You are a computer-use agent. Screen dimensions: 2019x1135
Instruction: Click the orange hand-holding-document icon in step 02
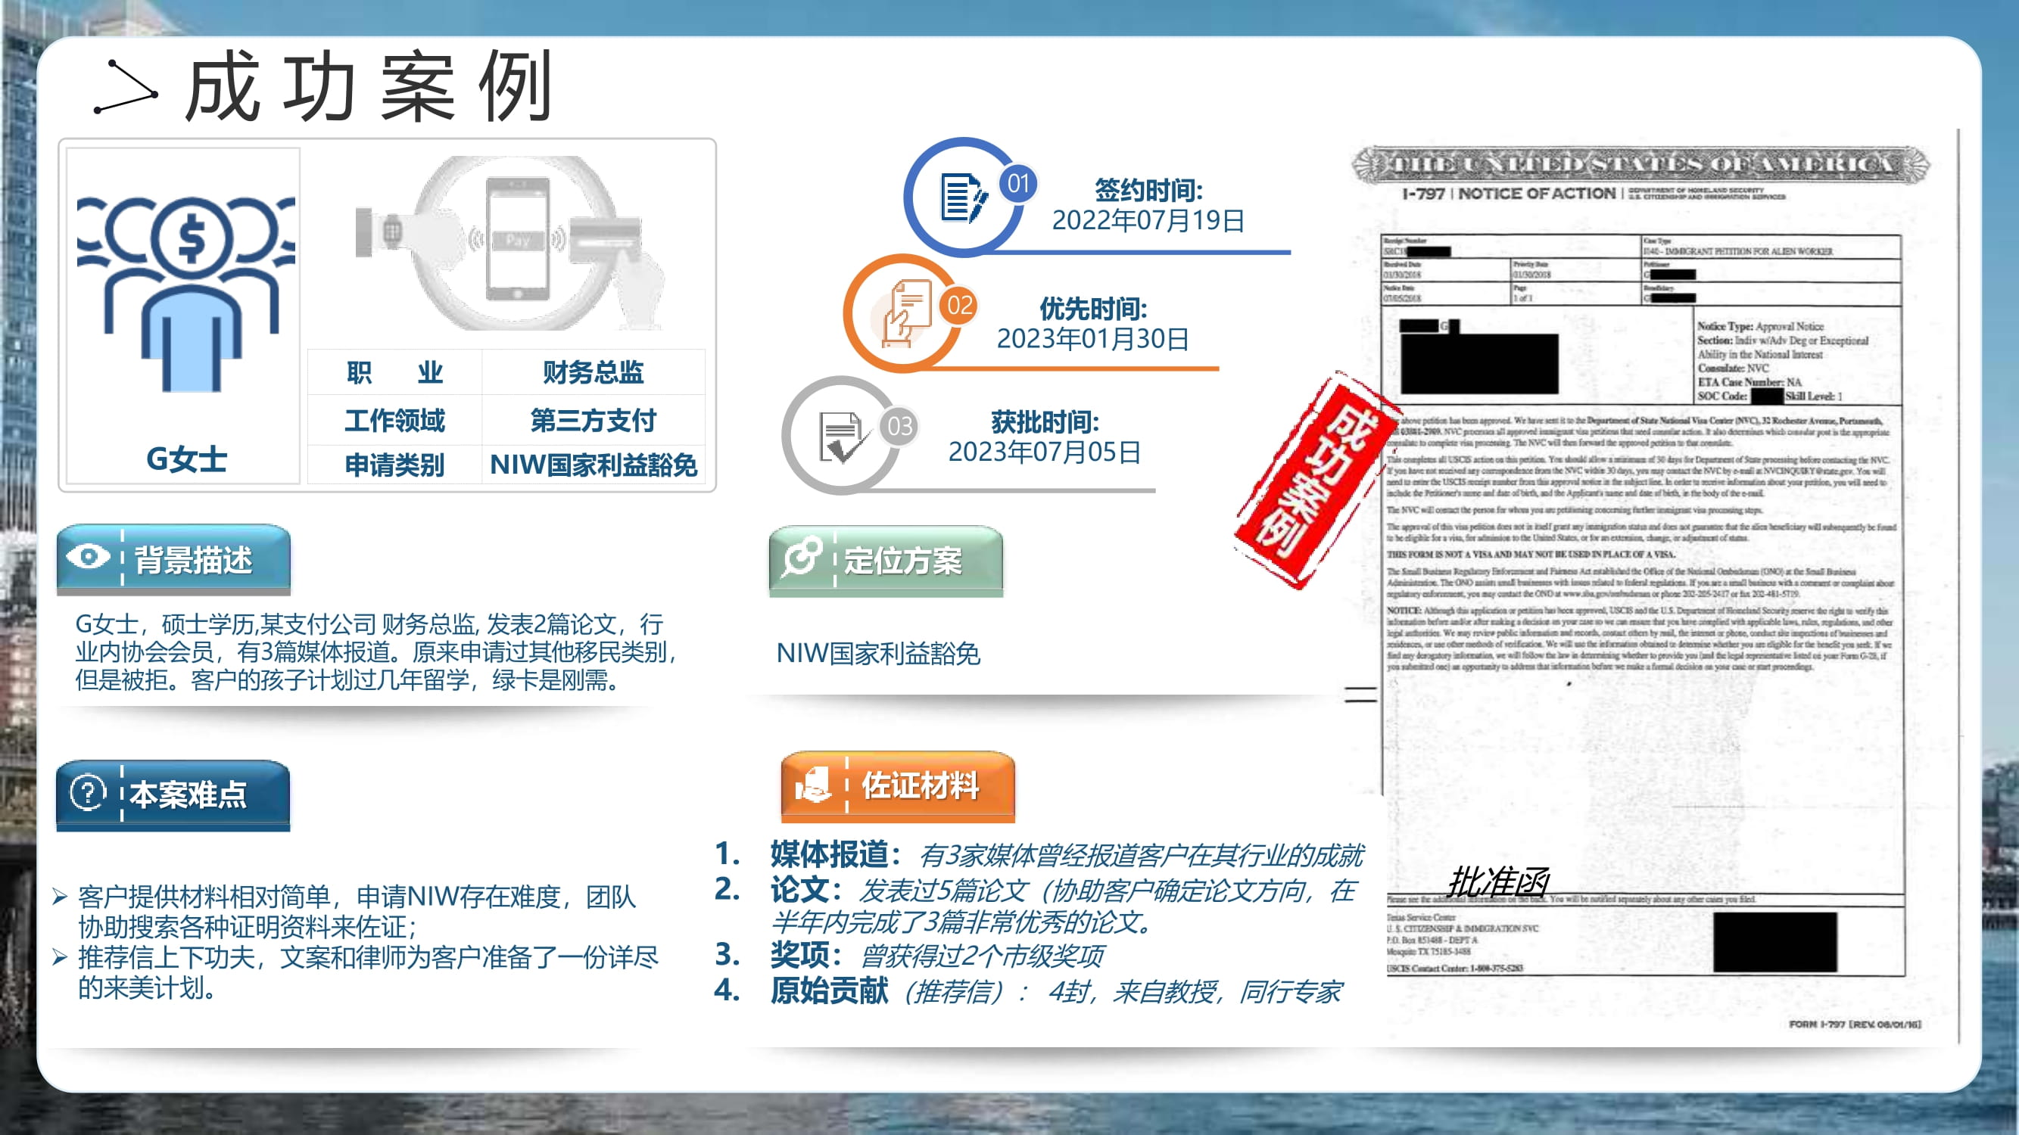[906, 313]
